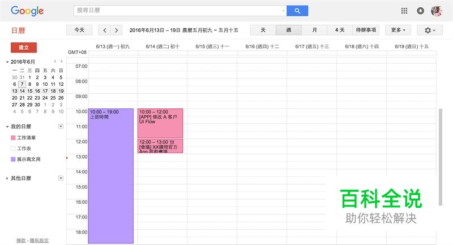Switch to 月 month view
Image resolution: width=453 pixels, height=245 pixels.
coord(314,30)
